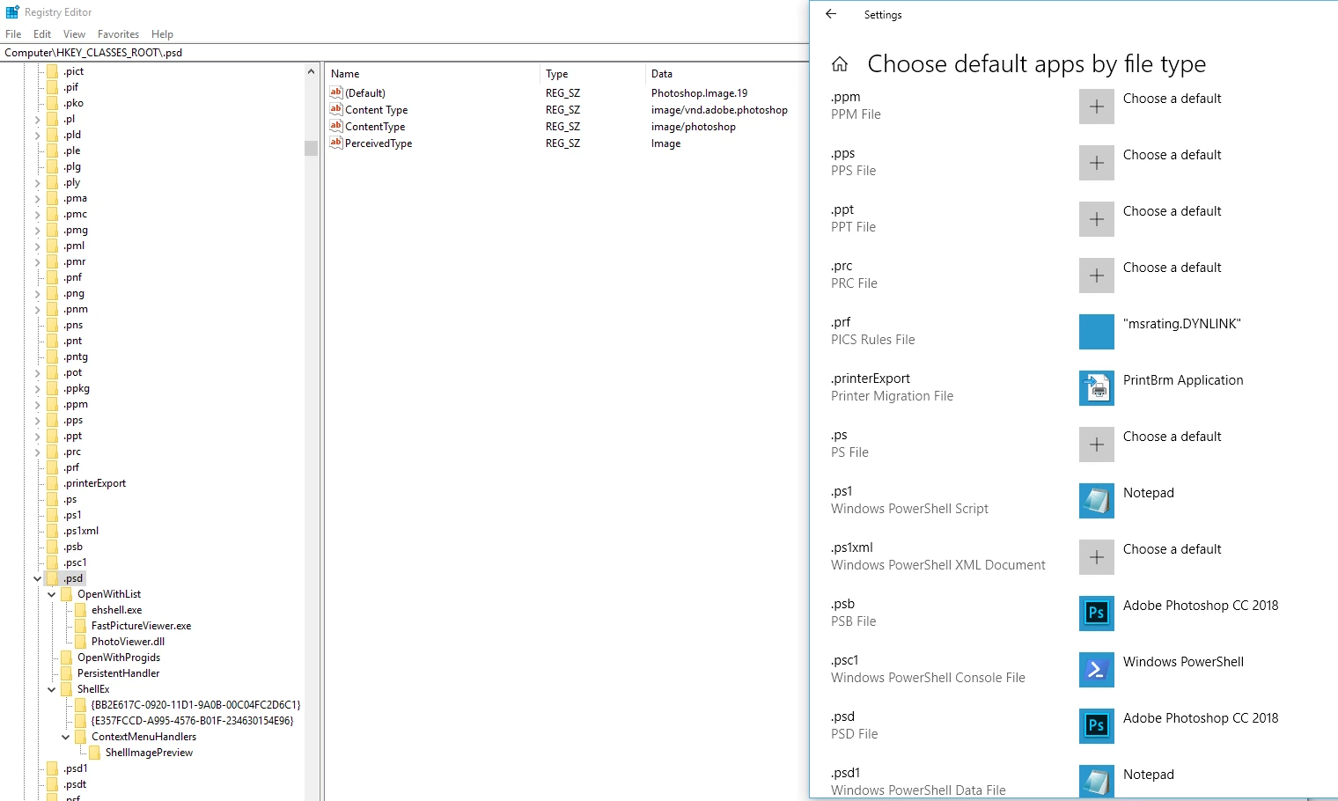Select the .pict key in tree
Screen dimensions: 1338x801
tap(73, 71)
